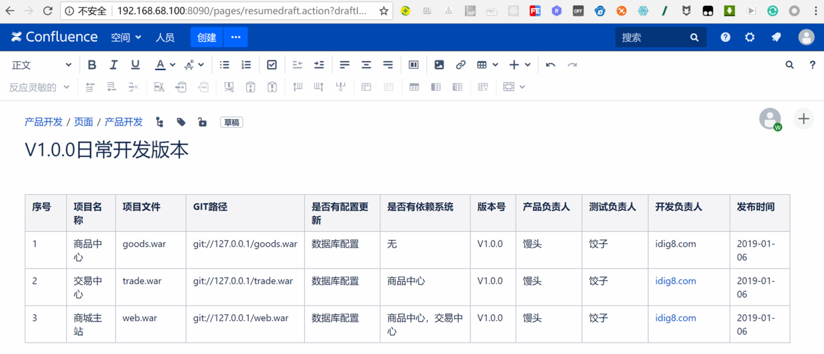Click the 草稿 draft badge
The height and width of the screenshot is (354, 824).
tap(232, 123)
